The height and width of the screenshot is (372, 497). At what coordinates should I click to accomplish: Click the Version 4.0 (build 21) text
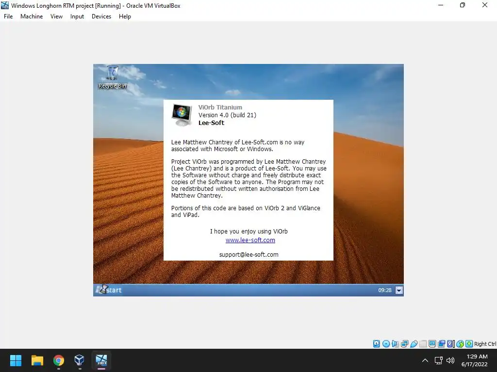click(227, 115)
